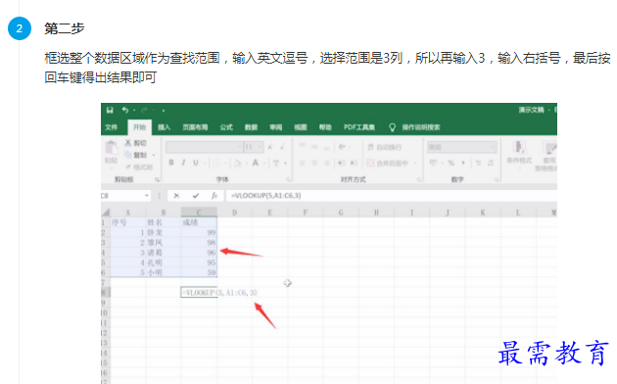Click the Insert Function fx button
This screenshot has height=384, width=617.
(x=214, y=196)
